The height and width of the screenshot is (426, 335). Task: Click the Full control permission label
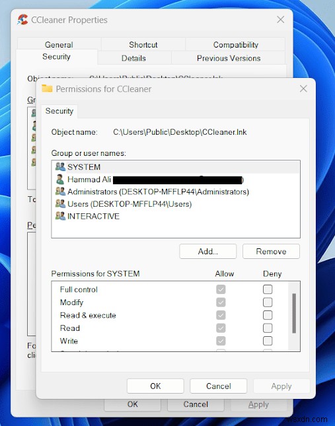tap(79, 289)
